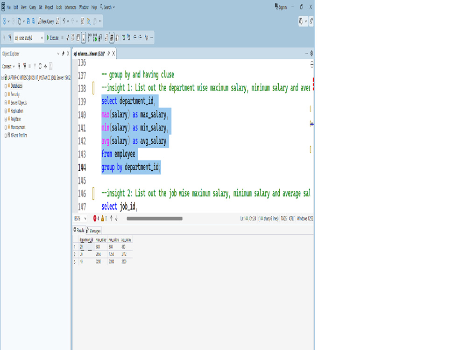The image size is (467, 350).
Task: Open the sql case study2 database dropdown
Action: point(29,37)
